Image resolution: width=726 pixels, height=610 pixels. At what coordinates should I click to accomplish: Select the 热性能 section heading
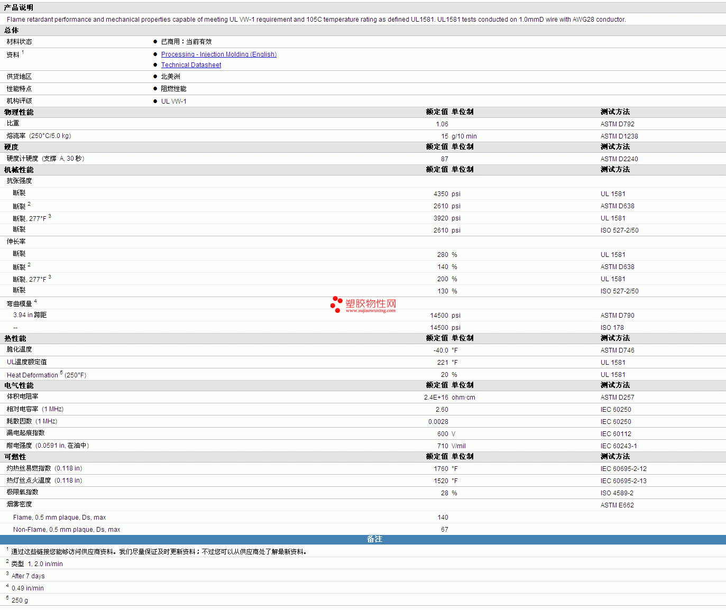[15, 338]
